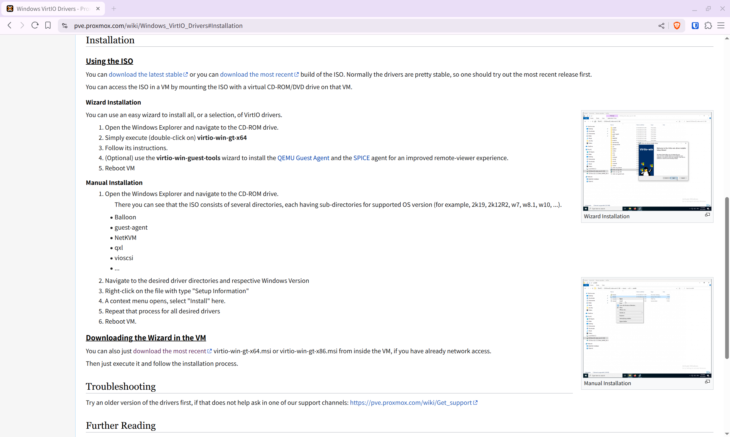Open 'download the latest stable' link
This screenshot has width=730, height=437.
tap(145, 75)
